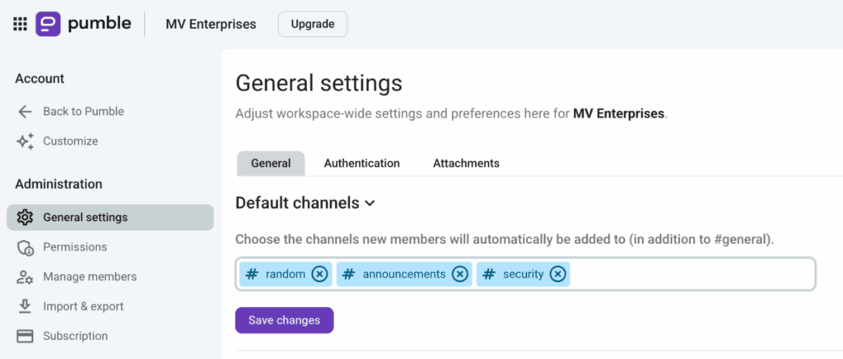Remove the security channel chip
The width and height of the screenshot is (843, 359).
(x=557, y=274)
